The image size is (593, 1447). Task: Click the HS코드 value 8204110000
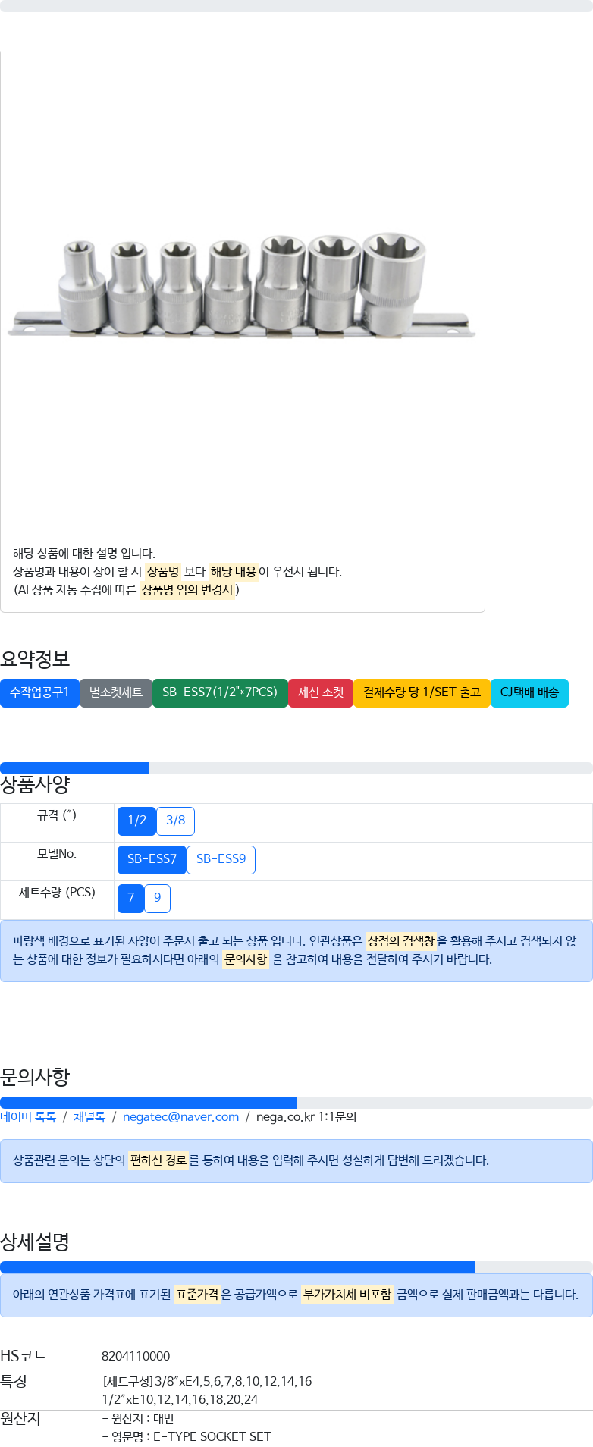click(x=136, y=1356)
